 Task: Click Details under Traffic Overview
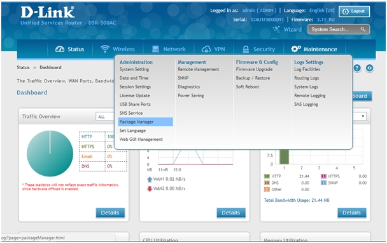tap(110, 213)
